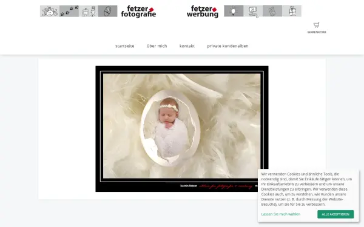Click the paw prints icon
Screen dimensions: 364x227
69,11
